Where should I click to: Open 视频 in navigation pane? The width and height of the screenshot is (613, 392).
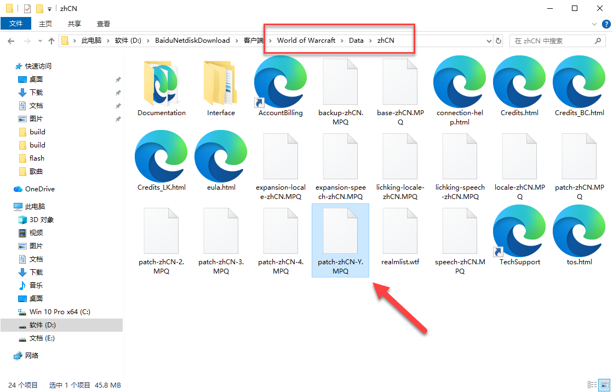36,233
